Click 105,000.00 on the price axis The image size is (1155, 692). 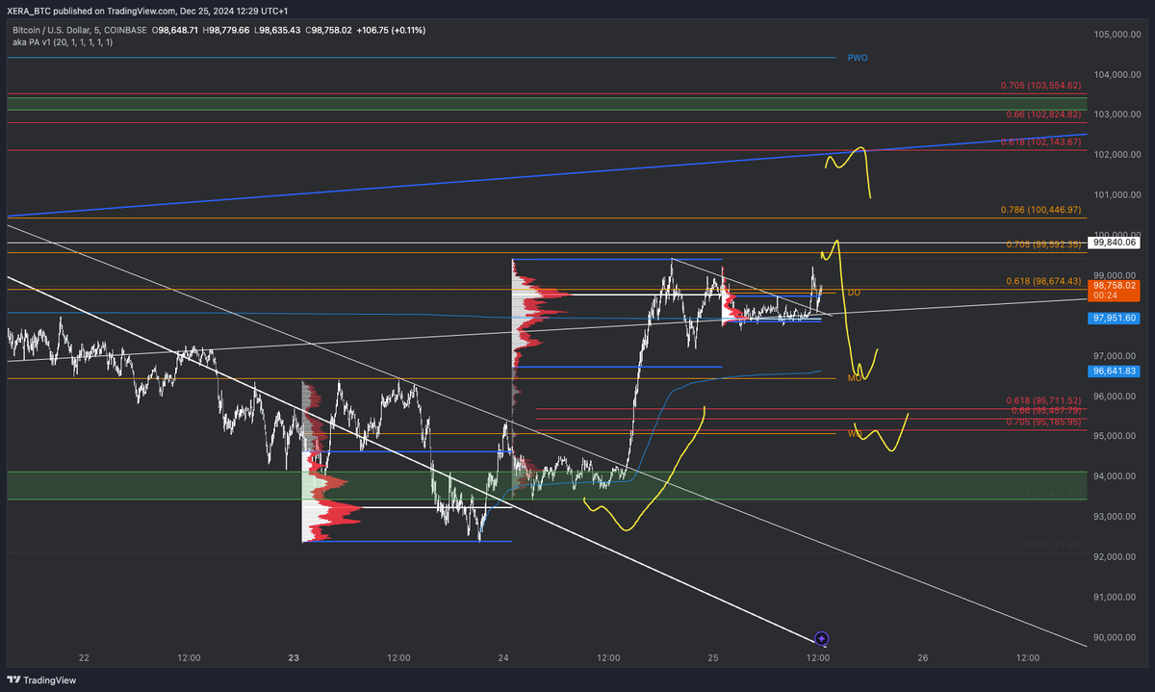(1117, 34)
